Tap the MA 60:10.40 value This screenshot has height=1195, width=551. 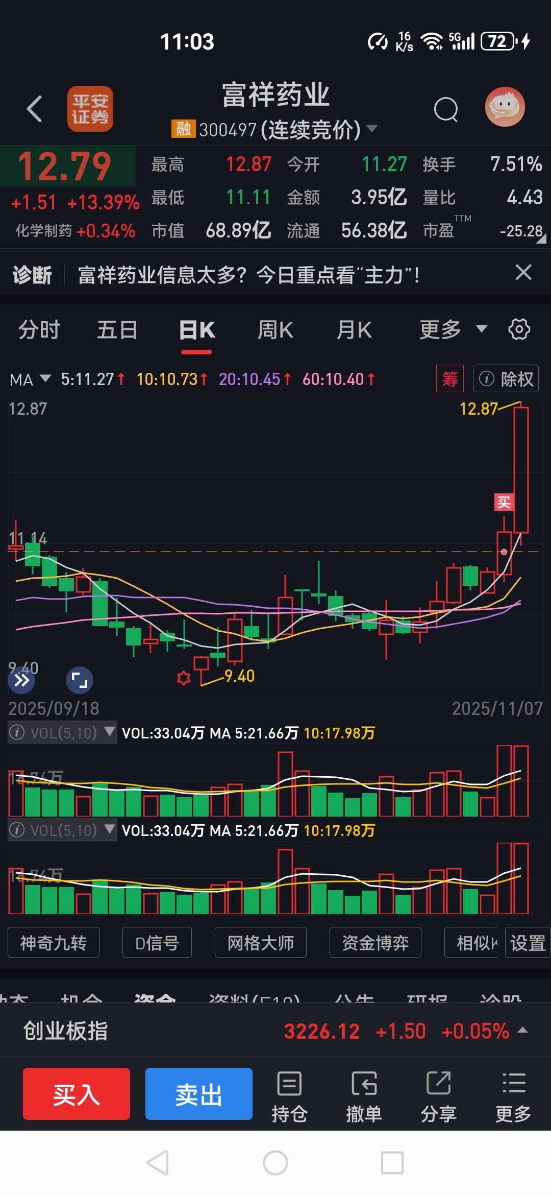(x=339, y=379)
